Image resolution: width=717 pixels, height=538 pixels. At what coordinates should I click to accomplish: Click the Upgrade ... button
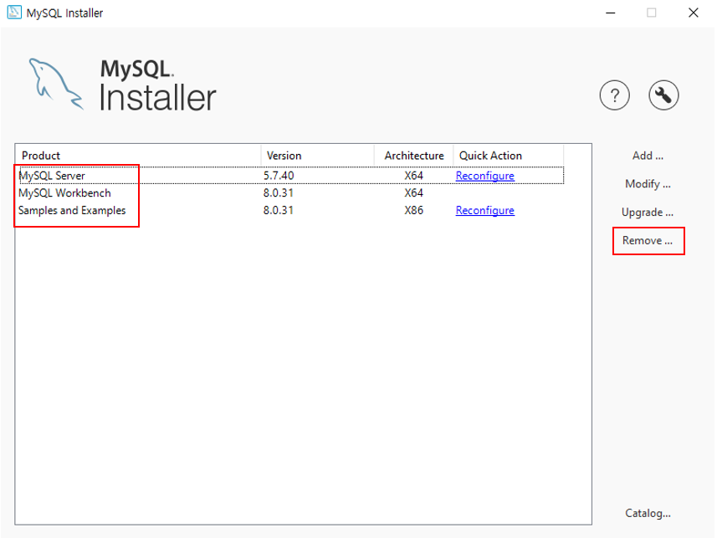tap(647, 213)
